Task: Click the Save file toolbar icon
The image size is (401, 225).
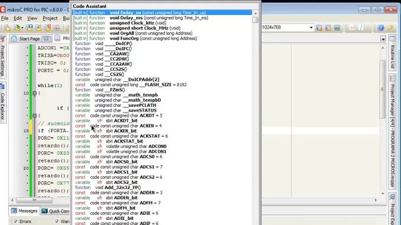Action: (29, 27)
